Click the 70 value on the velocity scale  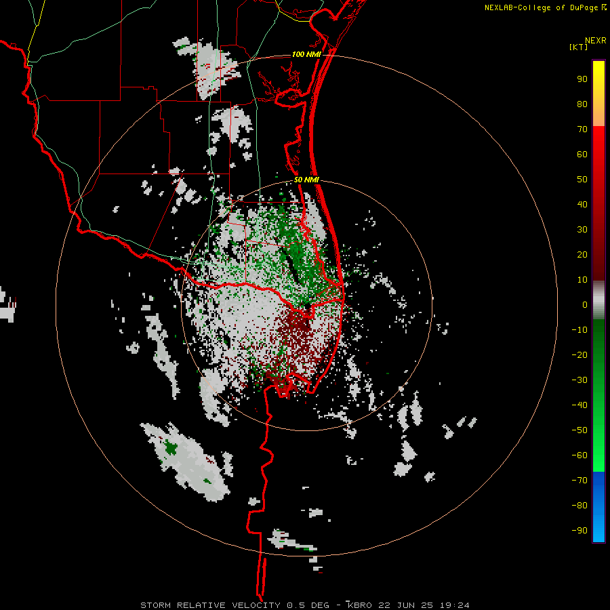pyautogui.click(x=582, y=129)
